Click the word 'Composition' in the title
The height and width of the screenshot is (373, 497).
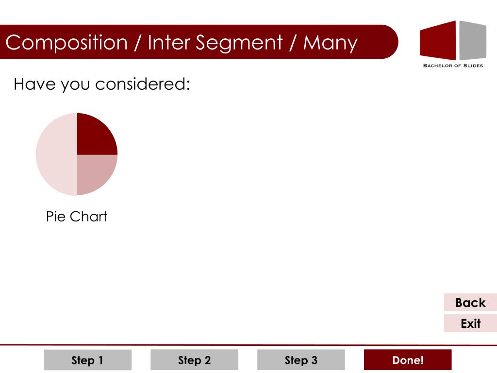point(66,43)
